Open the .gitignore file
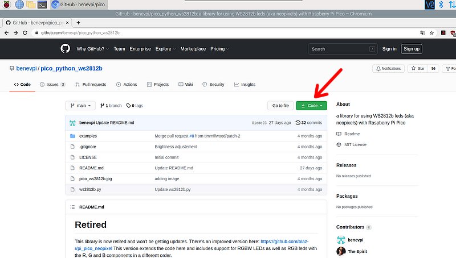The height and width of the screenshot is (258, 456). 88,147
